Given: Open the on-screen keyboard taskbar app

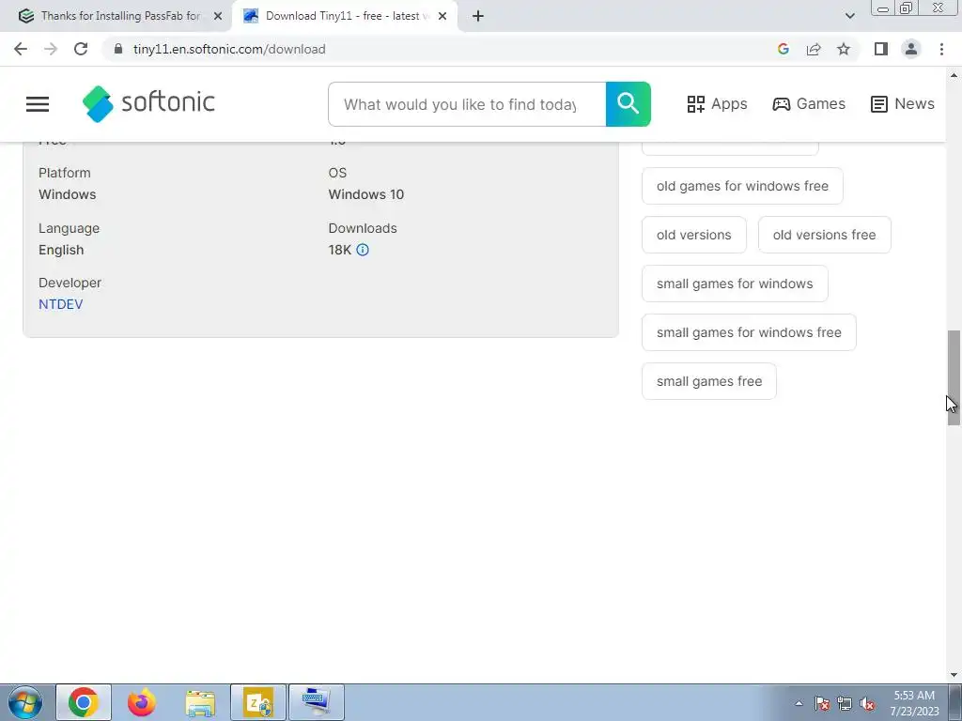Looking at the screenshot, I should (x=317, y=702).
